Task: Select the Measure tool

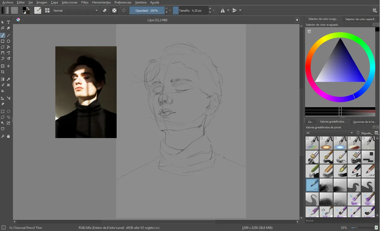Action: 8,98
